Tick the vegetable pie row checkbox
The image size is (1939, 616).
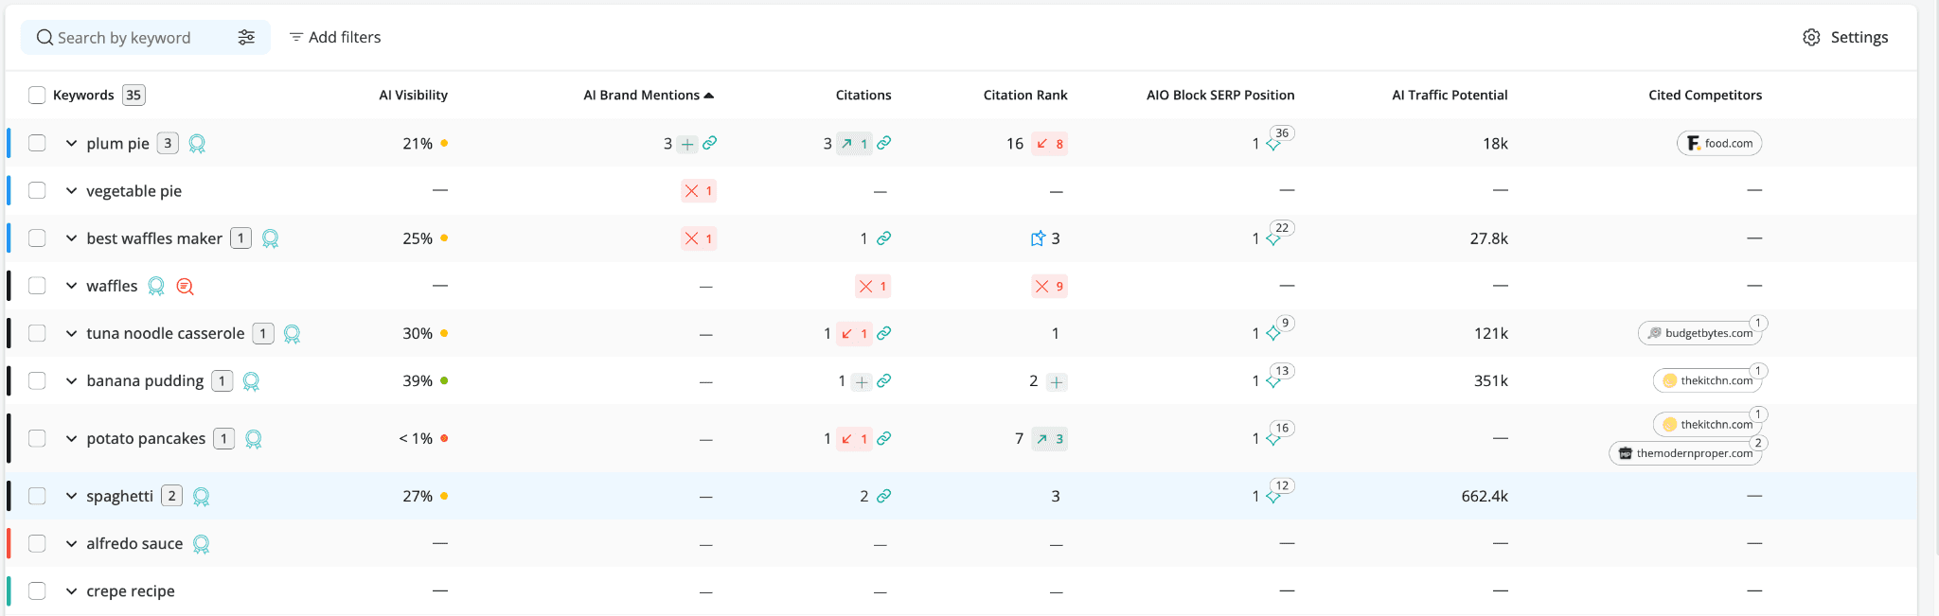tap(37, 190)
